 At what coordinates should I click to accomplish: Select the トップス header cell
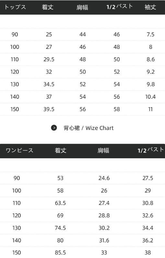(x=15, y=7)
